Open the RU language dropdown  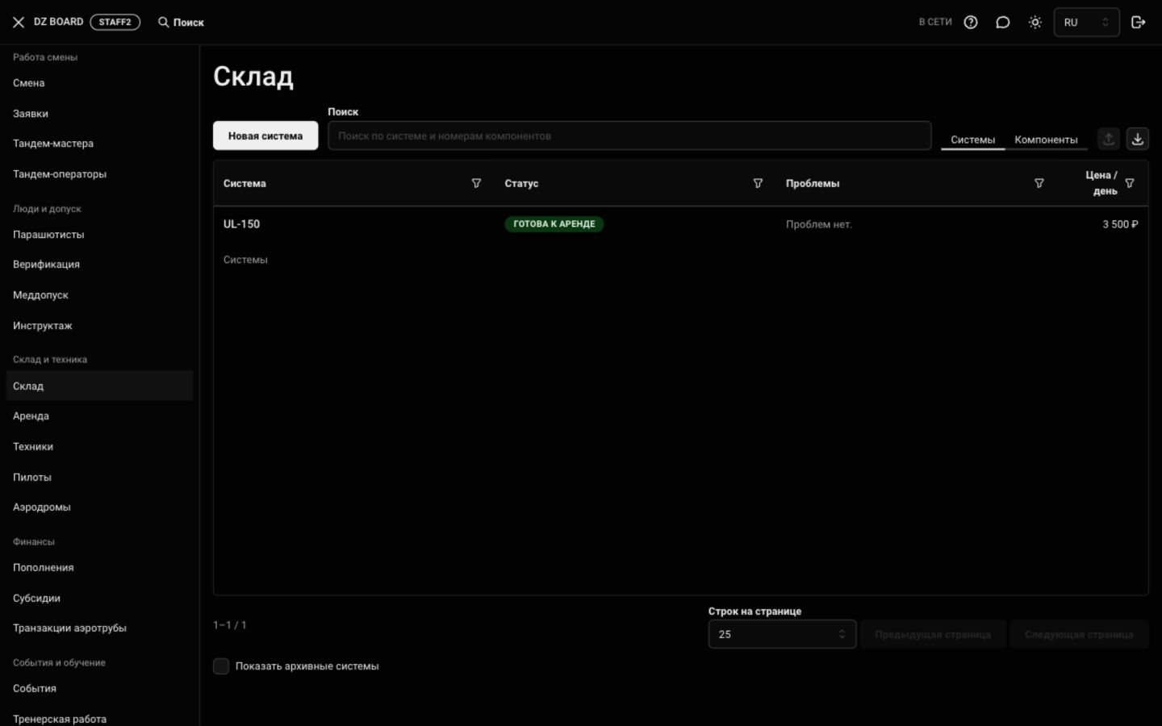pos(1086,23)
